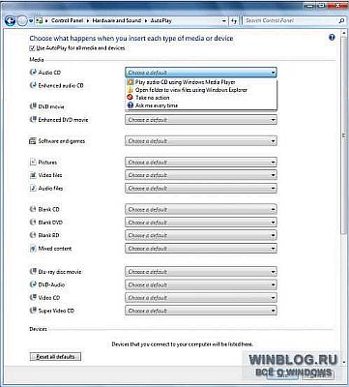This screenshot has width=349, height=387.
Task: Open the DVD-Audio default dropdown
Action: coord(201,284)
